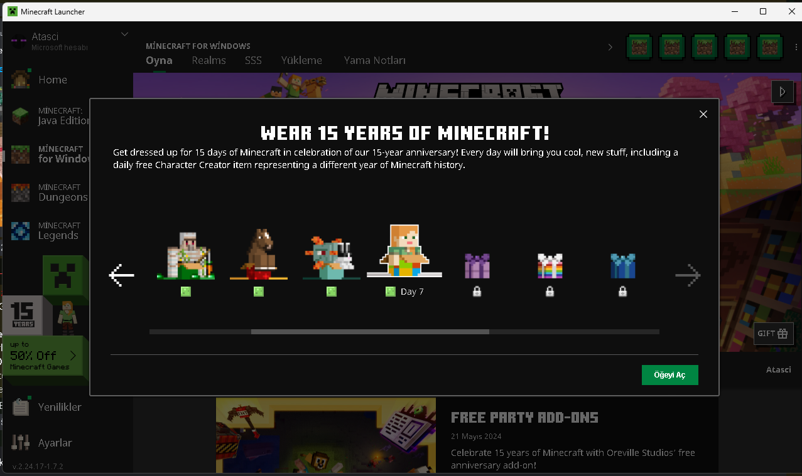Click the version text v.2.24.17-1.7.2

pyautogui.click(x=38, y=467)
